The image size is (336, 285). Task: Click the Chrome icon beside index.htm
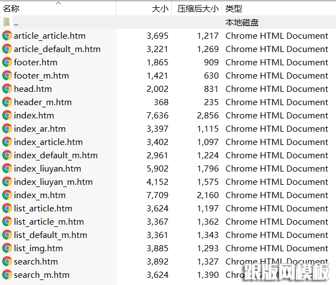coord(7,115)
